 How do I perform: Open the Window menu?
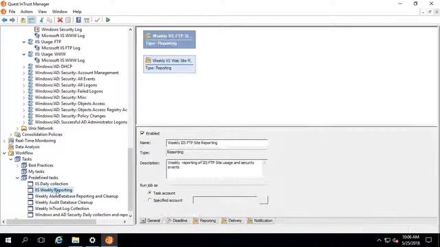pos(60,12)
